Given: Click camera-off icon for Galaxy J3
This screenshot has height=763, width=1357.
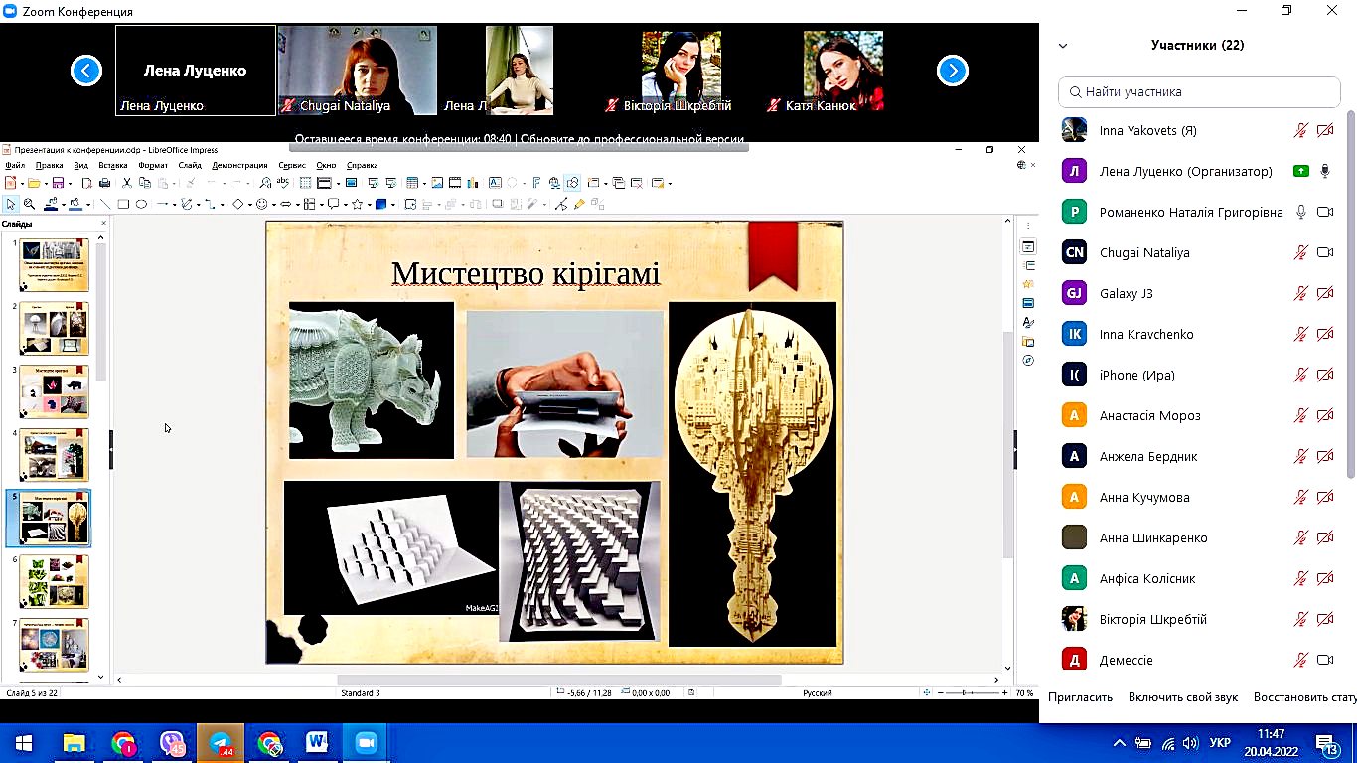Looking at the screenshot, I should [1325, 293].
